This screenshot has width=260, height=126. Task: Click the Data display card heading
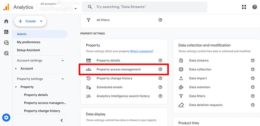[96, 114]
